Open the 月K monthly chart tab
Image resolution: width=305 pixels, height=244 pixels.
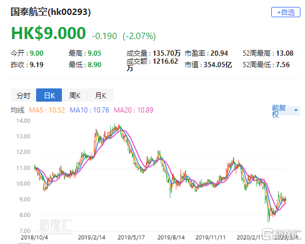point(100,95)
